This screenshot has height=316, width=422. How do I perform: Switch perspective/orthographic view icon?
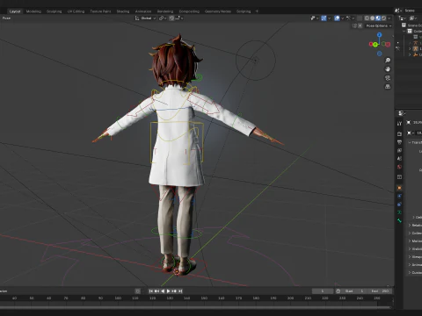[388, 87]
